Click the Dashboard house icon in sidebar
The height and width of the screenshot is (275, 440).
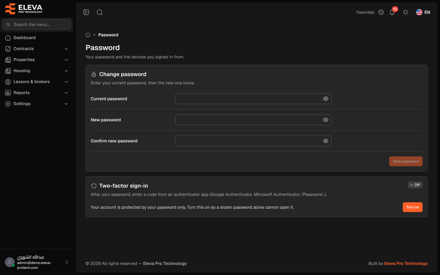[8, 38]
